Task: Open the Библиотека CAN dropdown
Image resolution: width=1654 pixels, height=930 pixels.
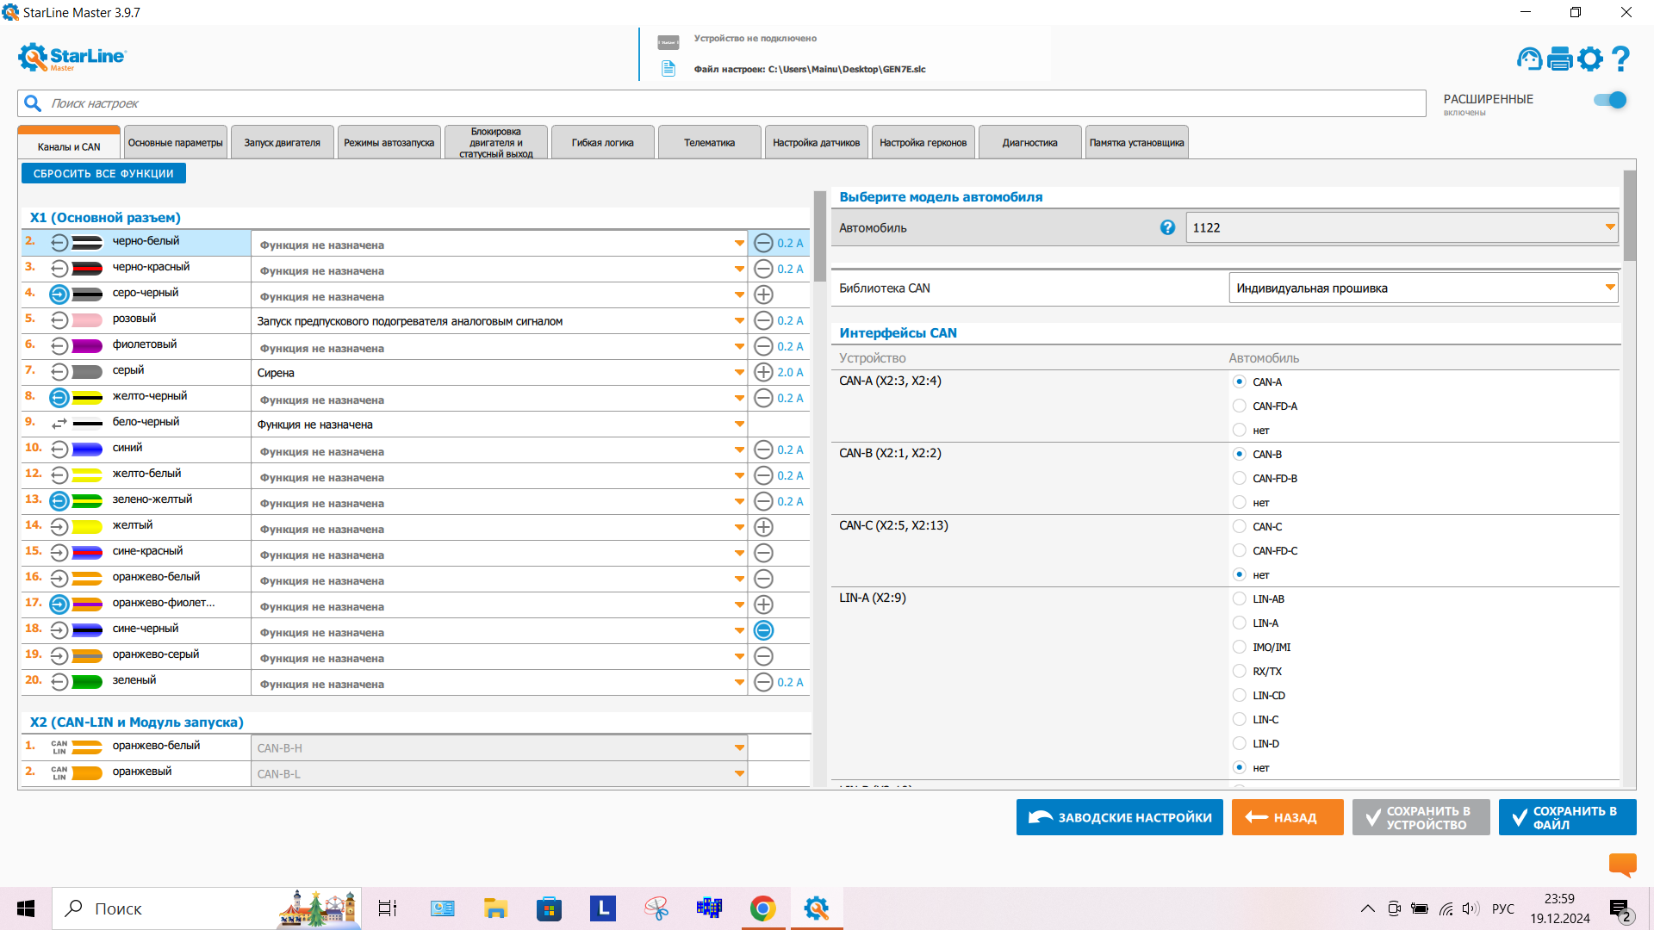Action: click(x=1423, y=288)
